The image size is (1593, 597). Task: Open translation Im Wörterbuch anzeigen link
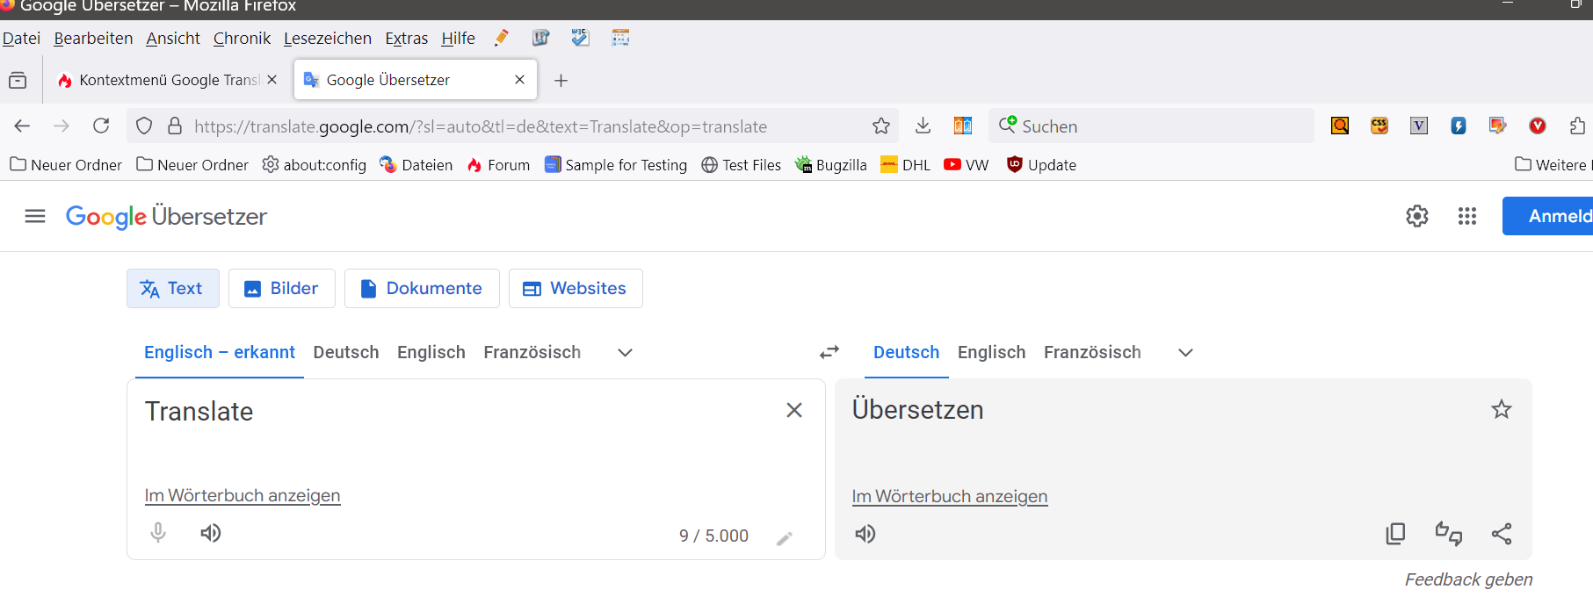pyautogui.click(x=950, y=496)
